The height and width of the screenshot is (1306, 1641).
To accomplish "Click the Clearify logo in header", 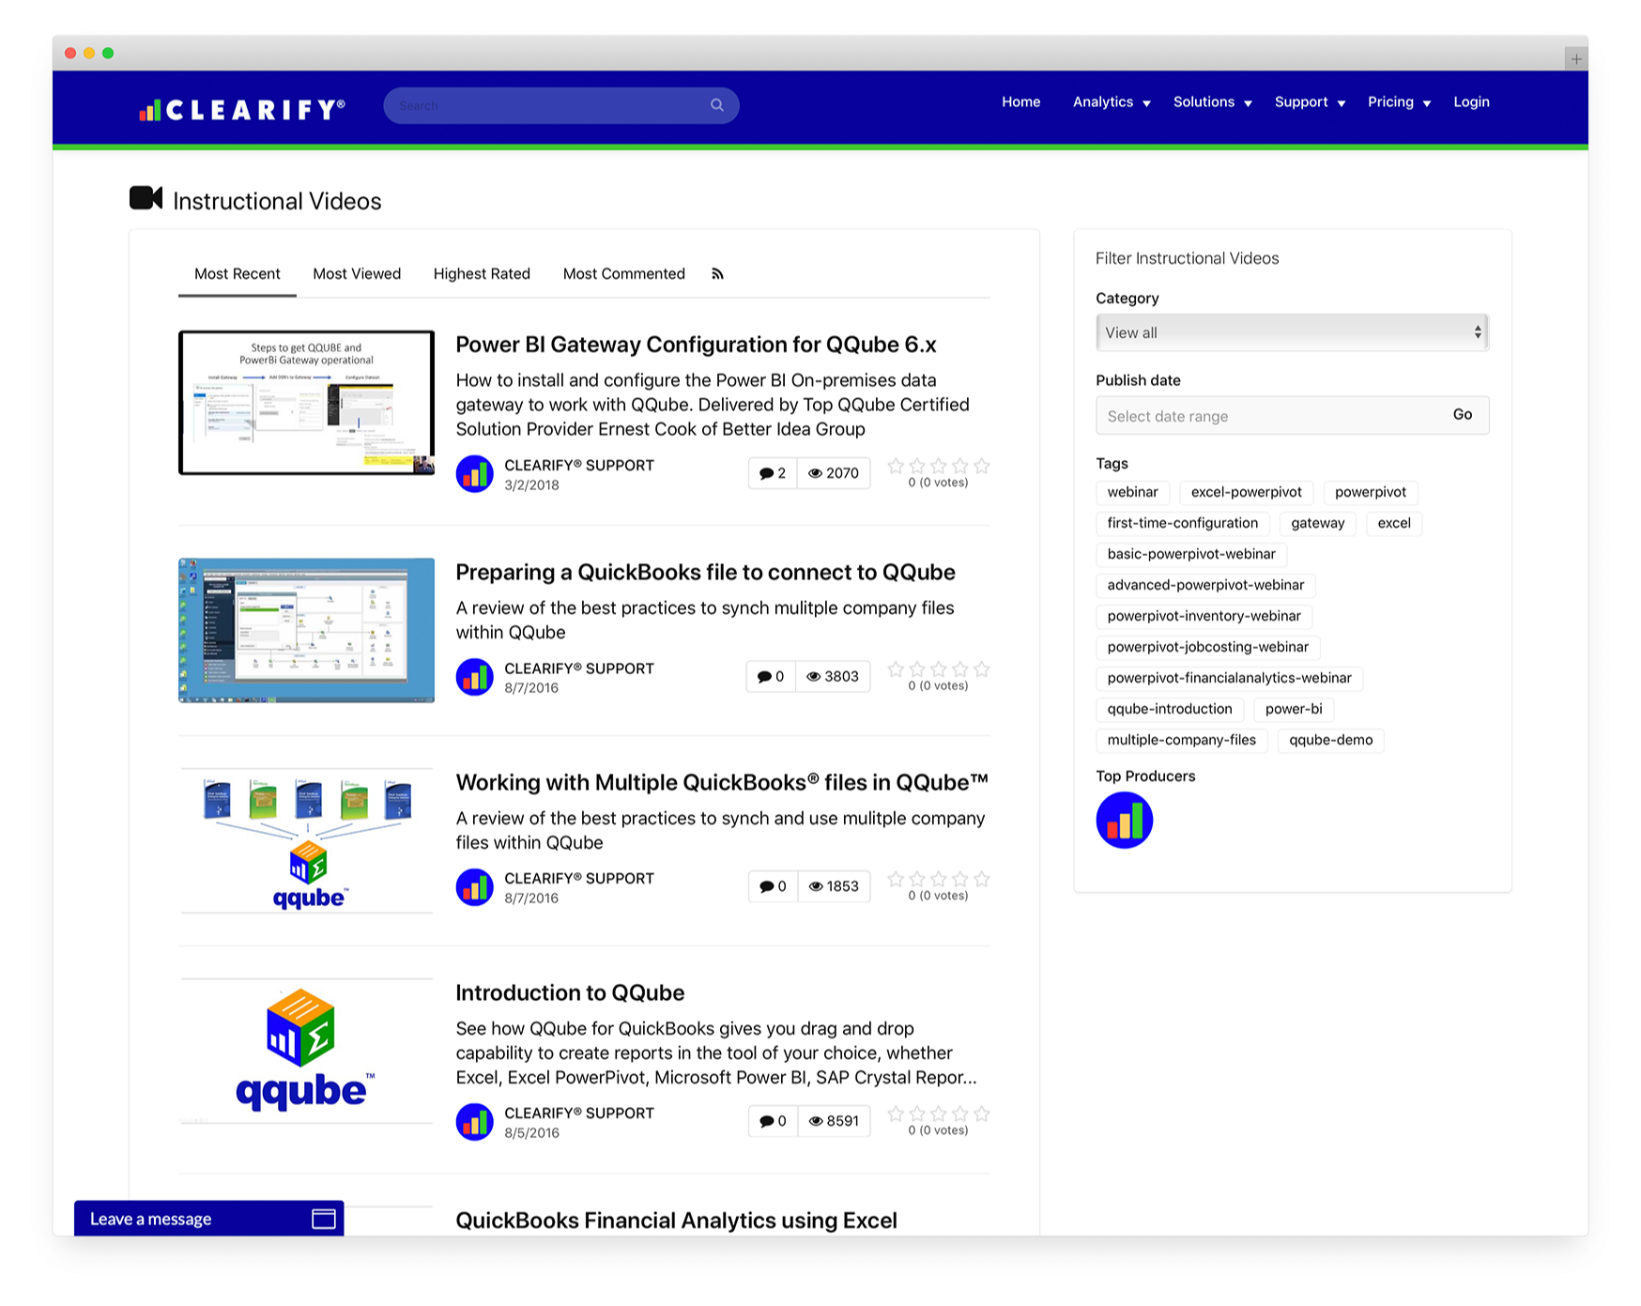I will pyautogui.click(x=242, y=110).
